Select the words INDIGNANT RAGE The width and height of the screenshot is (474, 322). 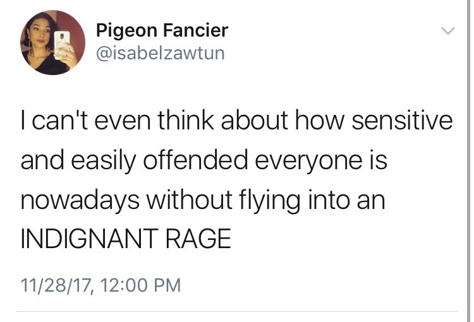(x=126, y=239)
